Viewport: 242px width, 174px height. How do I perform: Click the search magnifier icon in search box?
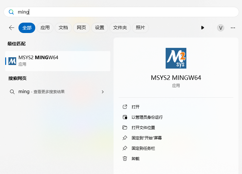11,12
